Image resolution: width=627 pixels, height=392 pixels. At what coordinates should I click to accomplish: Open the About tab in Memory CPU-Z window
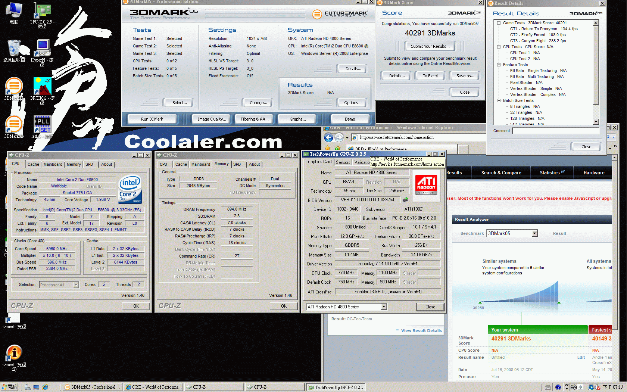255,164
